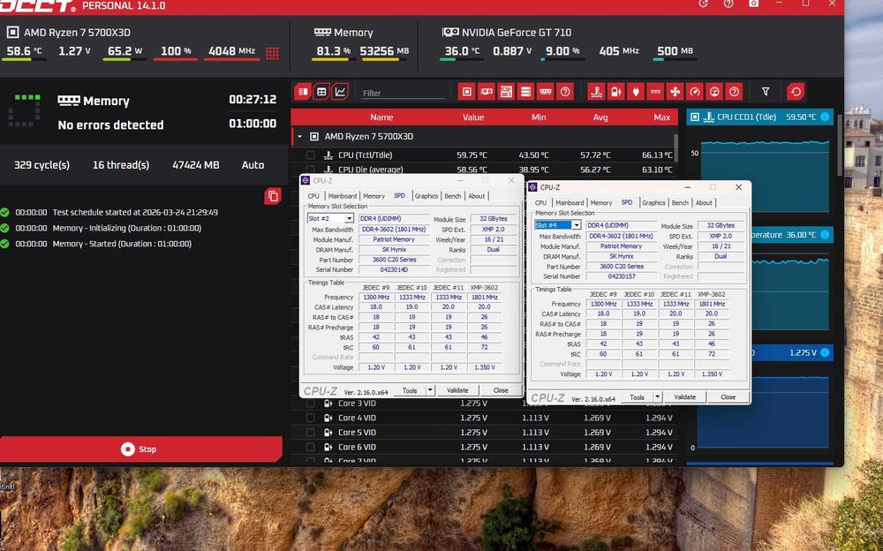Click the CPU CCD1 (Tdie) temperature graph area
Viewport: 883px width, 551px height.
pos(765,175)
